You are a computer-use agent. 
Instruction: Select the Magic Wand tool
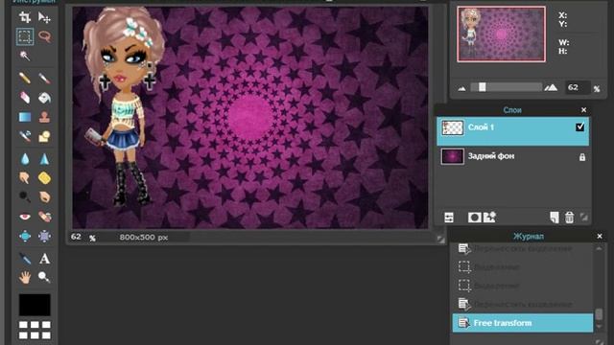[25, 56]
